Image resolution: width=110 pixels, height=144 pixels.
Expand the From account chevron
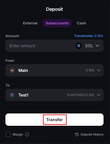pyautogui.click(x=99, y=70)
